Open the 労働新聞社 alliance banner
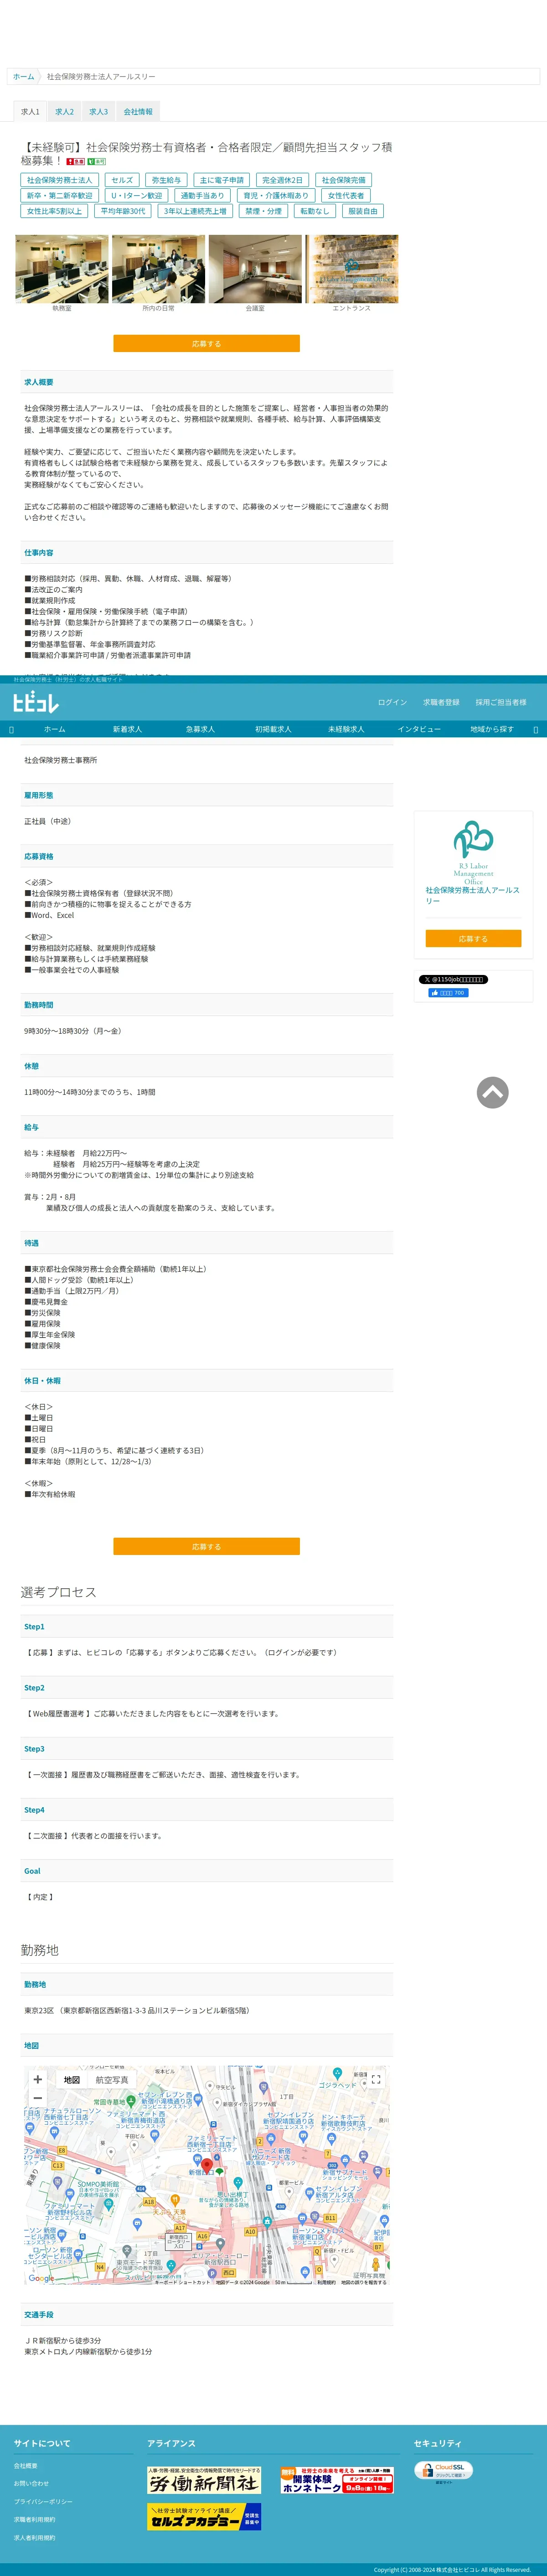The height and width of the screenshot is (2576, 547). [x=204, y=2480]
